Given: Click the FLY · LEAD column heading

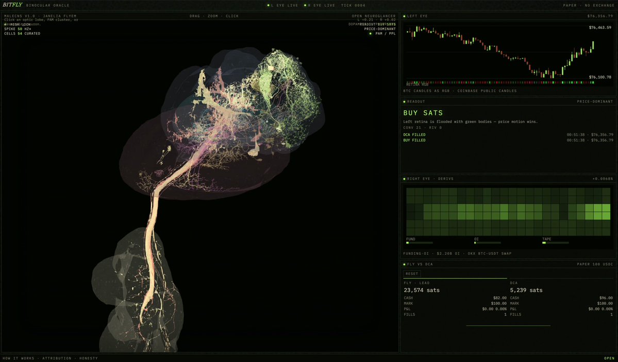Looking at the screenshot, I should 416,283.
